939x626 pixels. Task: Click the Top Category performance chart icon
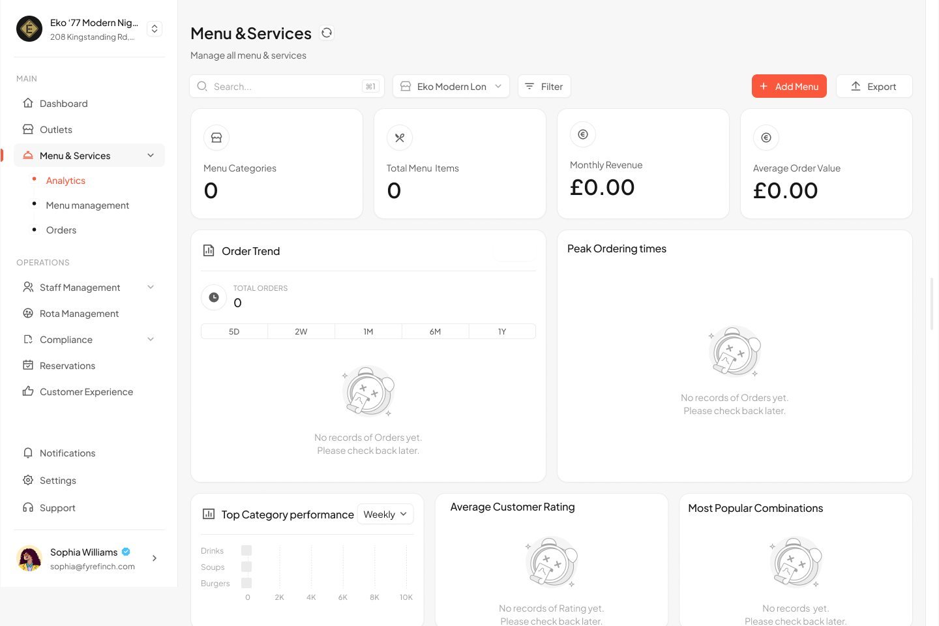(x=209, y=514)
